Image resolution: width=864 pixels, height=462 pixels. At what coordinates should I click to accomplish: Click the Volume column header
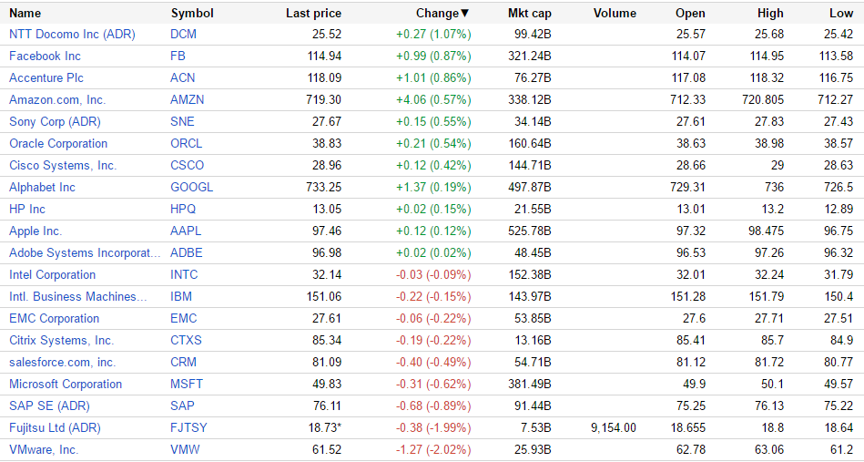[615, 13]
